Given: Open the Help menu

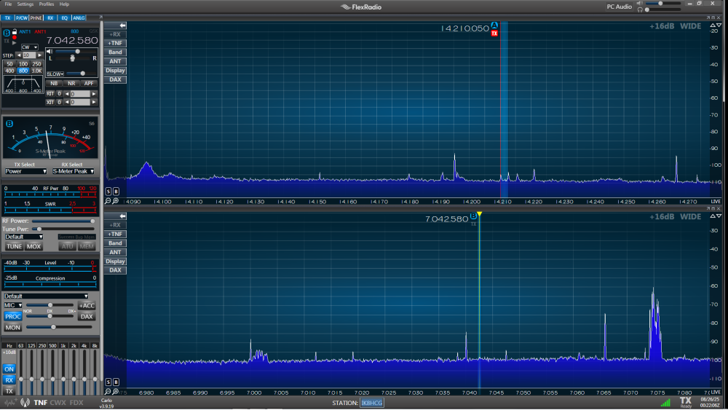Looking at the screenshot, I should [x=64, y=4].
